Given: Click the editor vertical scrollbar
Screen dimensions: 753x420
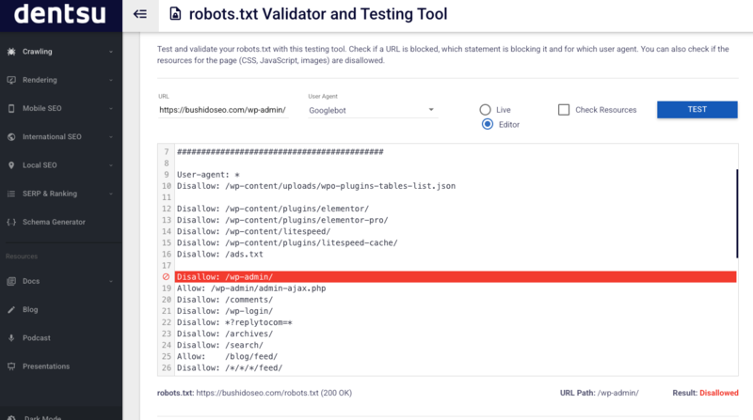Looking at the screenshot, I should point(737,213).
